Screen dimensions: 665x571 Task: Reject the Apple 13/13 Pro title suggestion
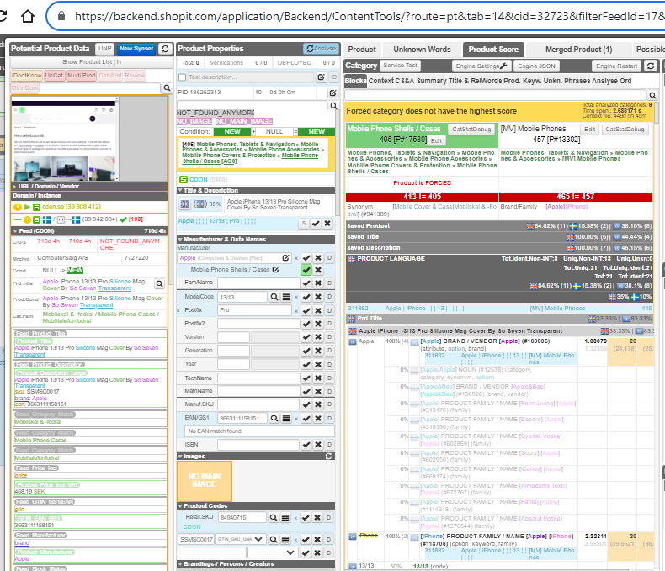[x=327, y=223]
